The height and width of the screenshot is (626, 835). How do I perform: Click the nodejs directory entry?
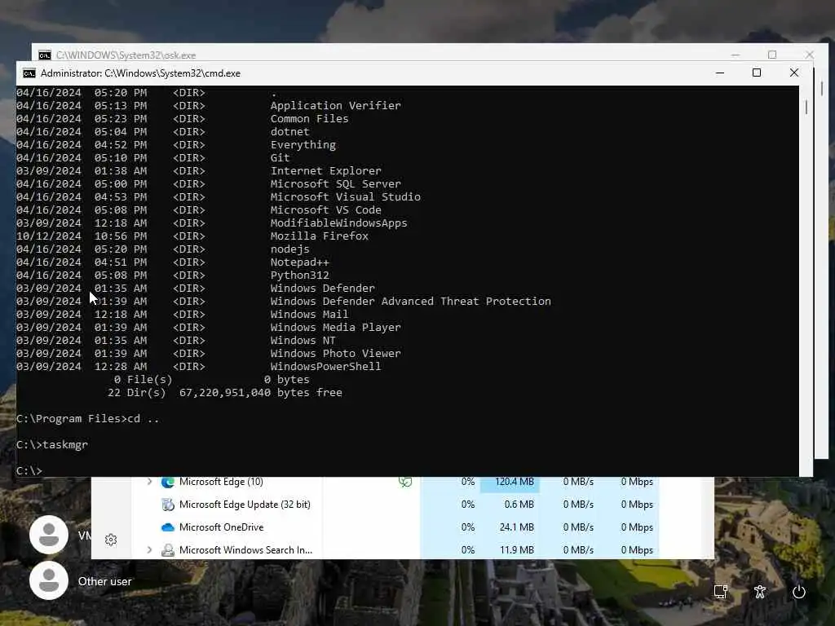point(289,249)
